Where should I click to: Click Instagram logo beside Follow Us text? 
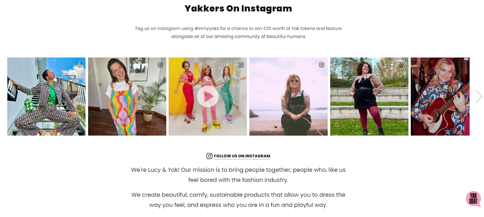[x=209, y=156]
